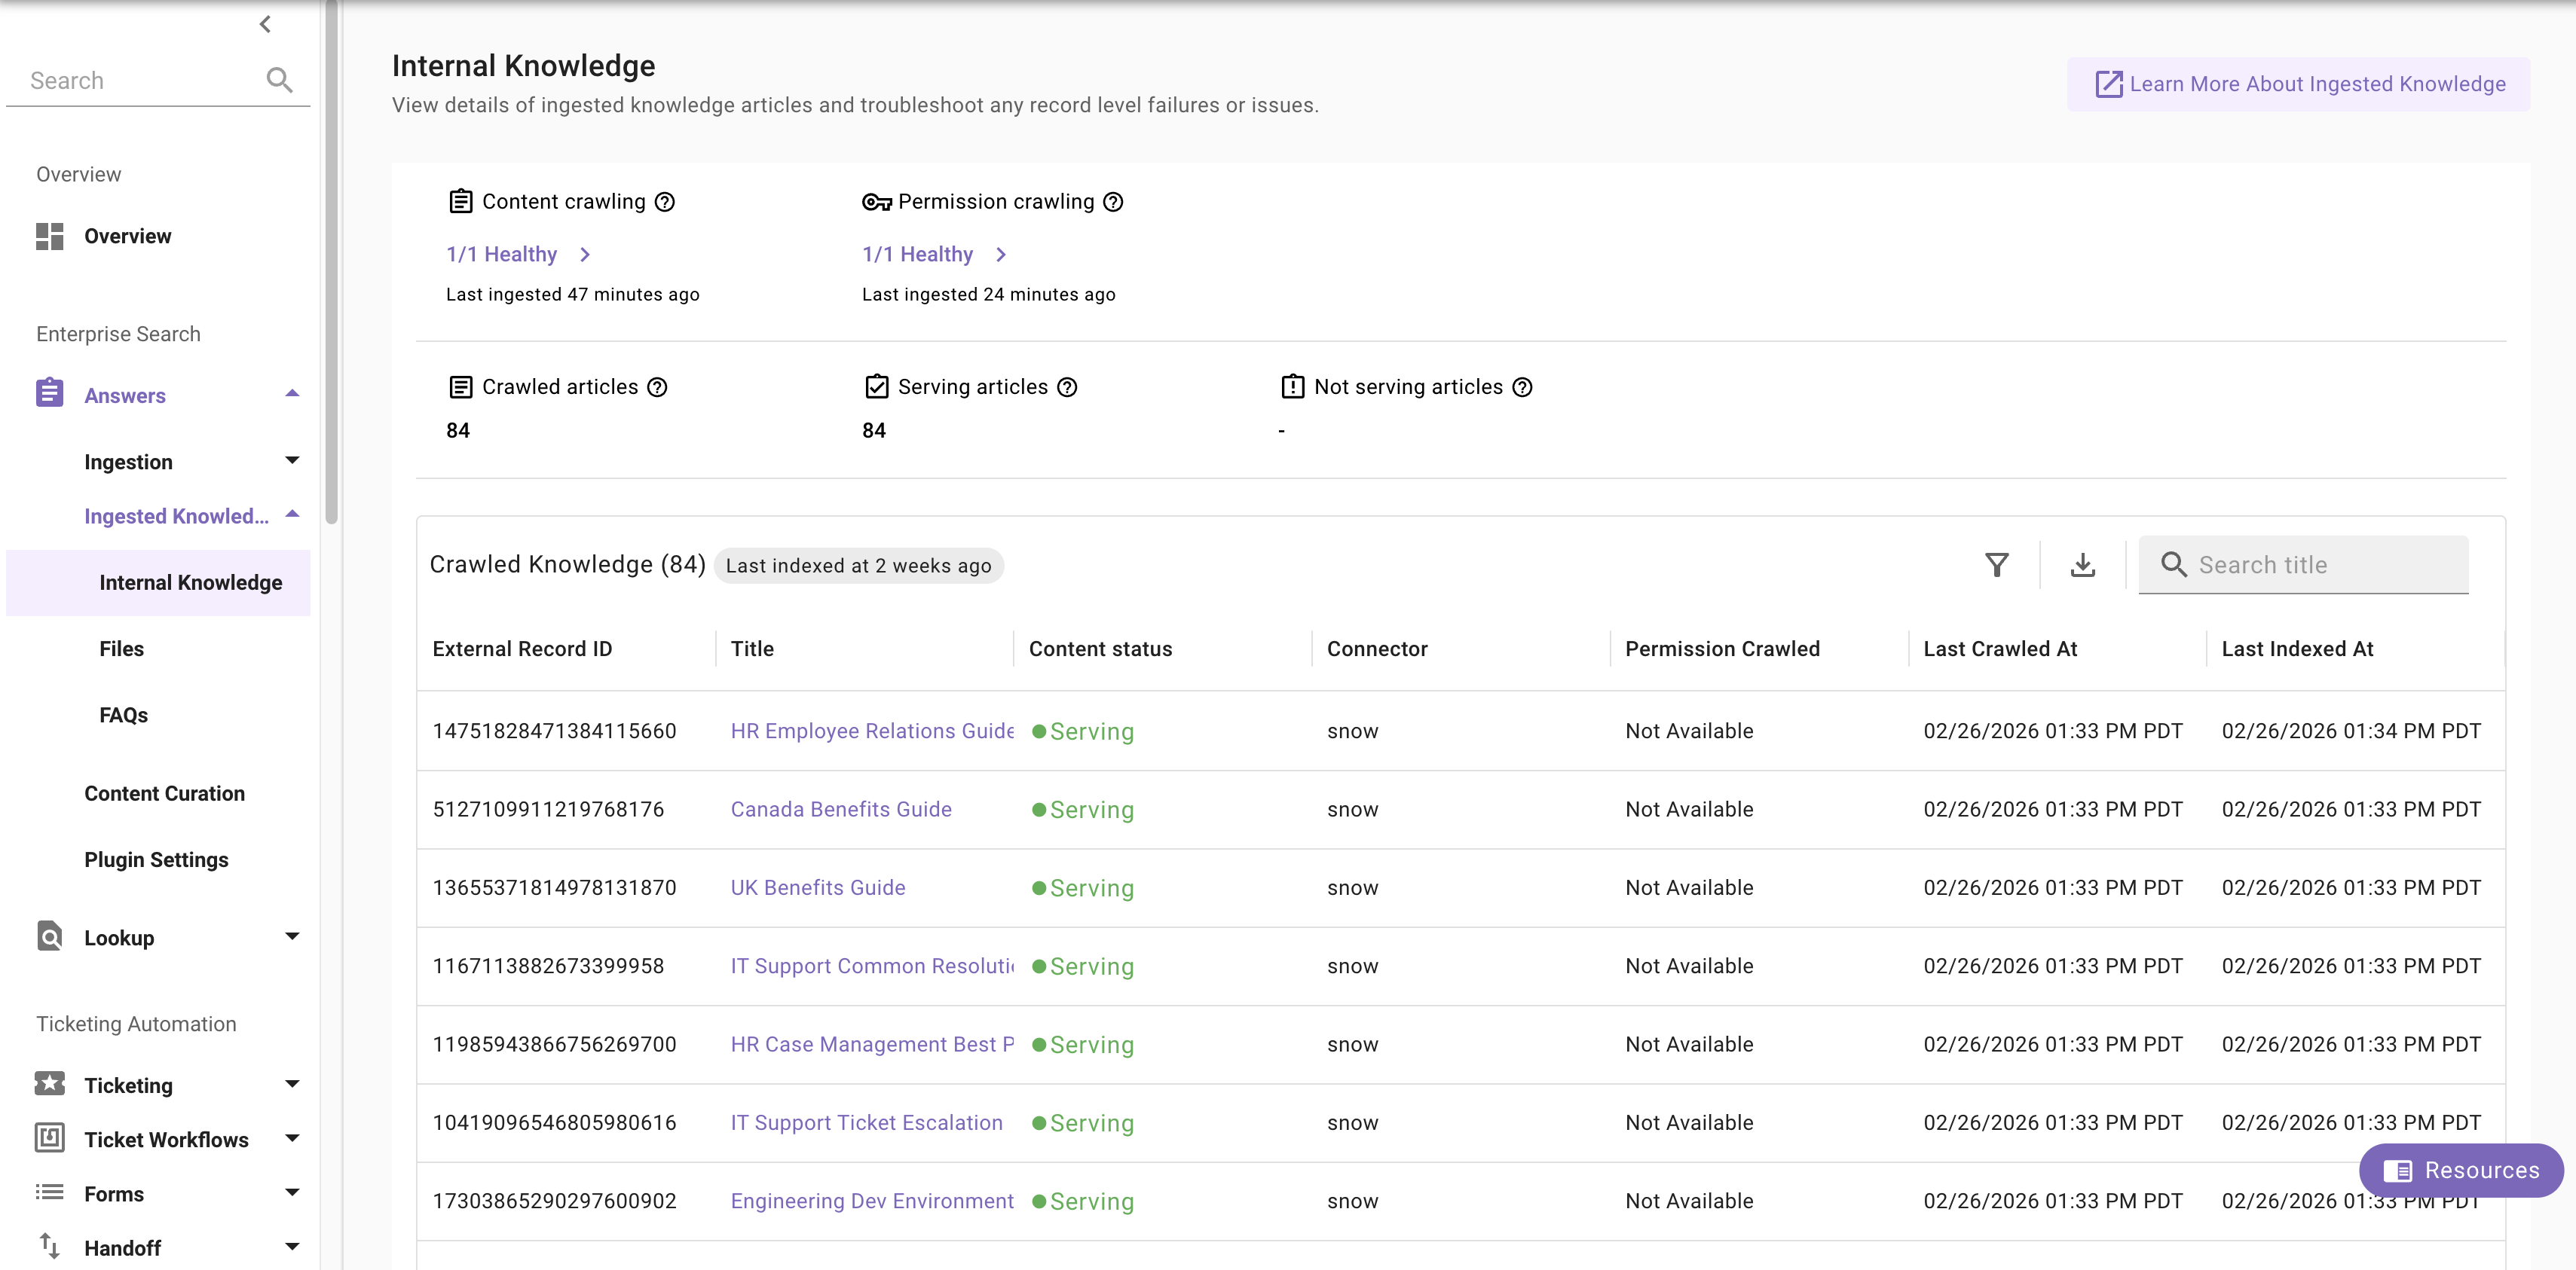Open the FAQs sidebar item
The width and height of the screenshot is (2576, 1270).
click(x=124, y=716)
